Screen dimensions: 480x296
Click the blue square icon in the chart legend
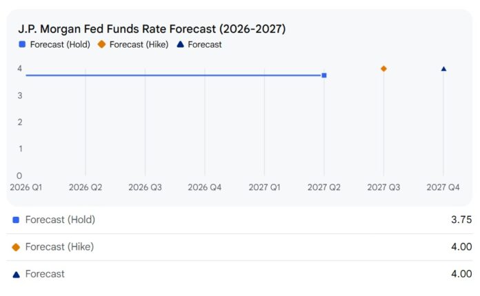tap(22, 45)
